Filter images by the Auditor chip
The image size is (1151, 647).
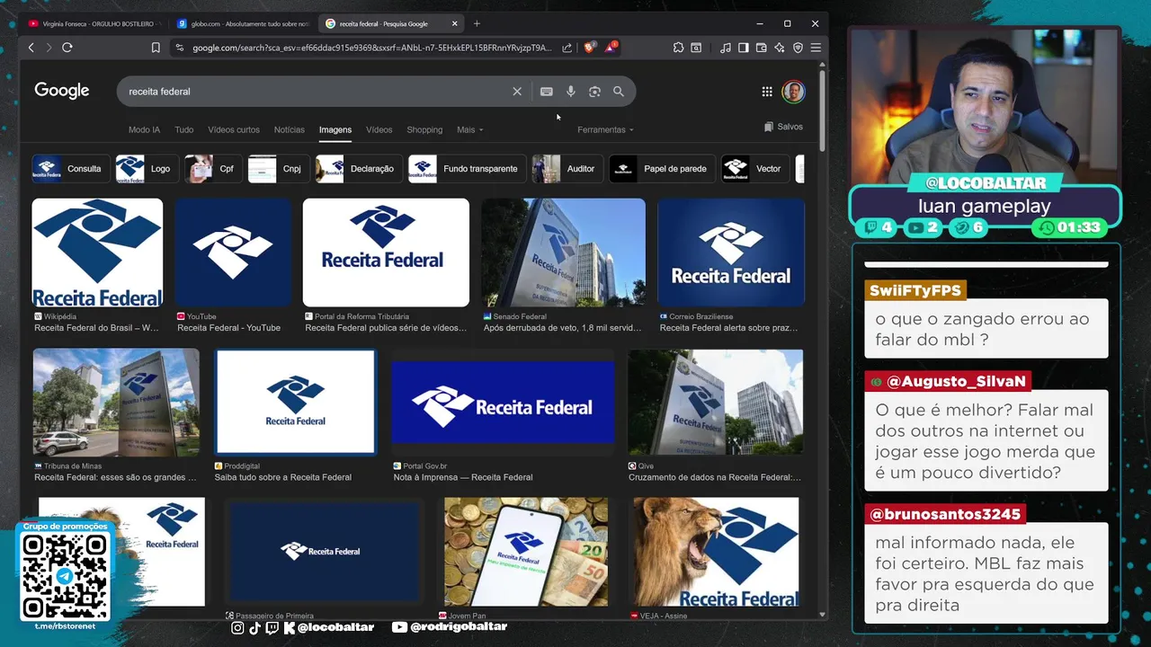(x=567, y=169)
